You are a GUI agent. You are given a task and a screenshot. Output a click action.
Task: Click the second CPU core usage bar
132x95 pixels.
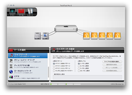62,84
